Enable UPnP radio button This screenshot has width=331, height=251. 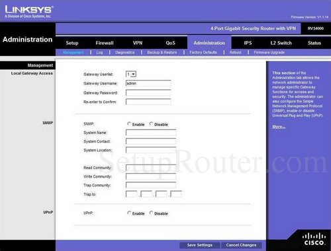click(x=129, y=213)
